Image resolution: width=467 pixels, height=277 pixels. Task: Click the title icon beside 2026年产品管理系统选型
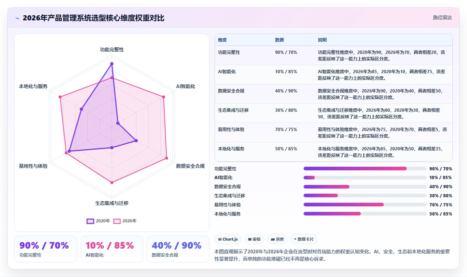tap(18, 18)
